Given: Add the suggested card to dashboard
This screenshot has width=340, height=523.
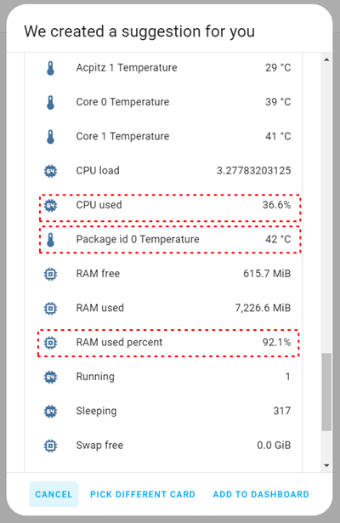Looking at the screenshot, I should [261, 494].
